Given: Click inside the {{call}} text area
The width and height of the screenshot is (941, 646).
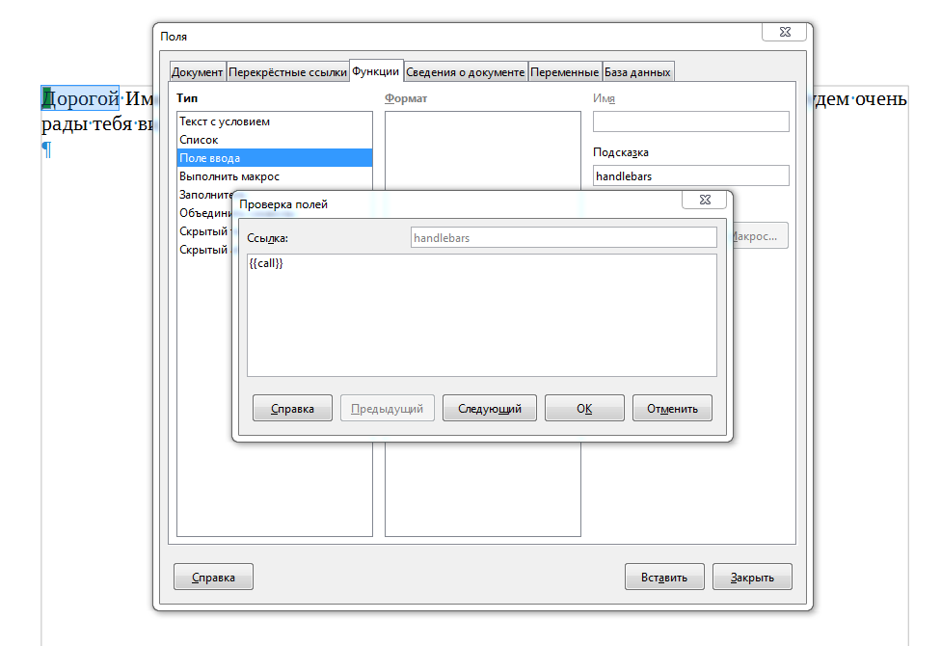Looking at the screenshot, I should coord(481,314).
